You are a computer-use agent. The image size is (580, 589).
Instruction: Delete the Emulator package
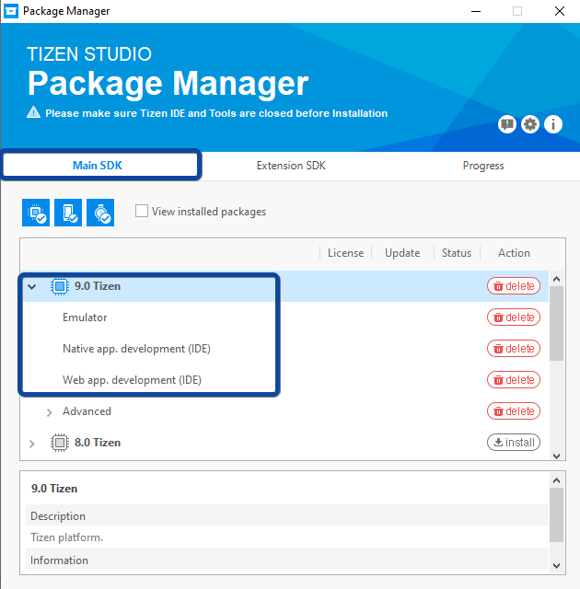(x=514, y=318)
